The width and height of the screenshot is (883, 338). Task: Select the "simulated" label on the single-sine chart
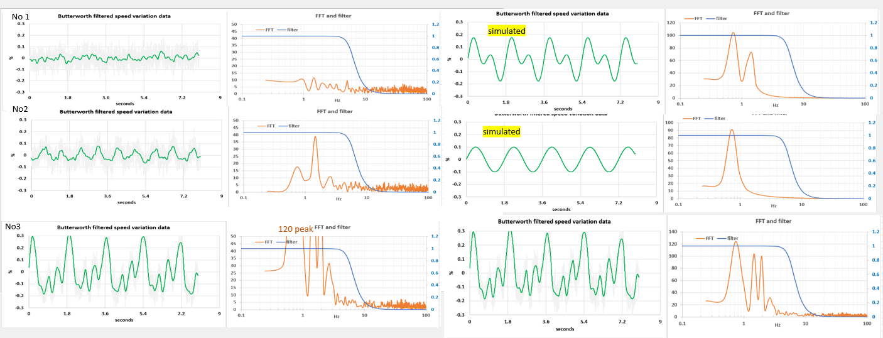[x=501, y=131]
